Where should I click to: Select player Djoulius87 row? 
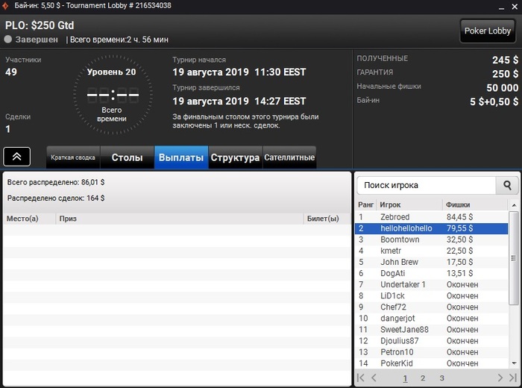[x=432, y=341]
